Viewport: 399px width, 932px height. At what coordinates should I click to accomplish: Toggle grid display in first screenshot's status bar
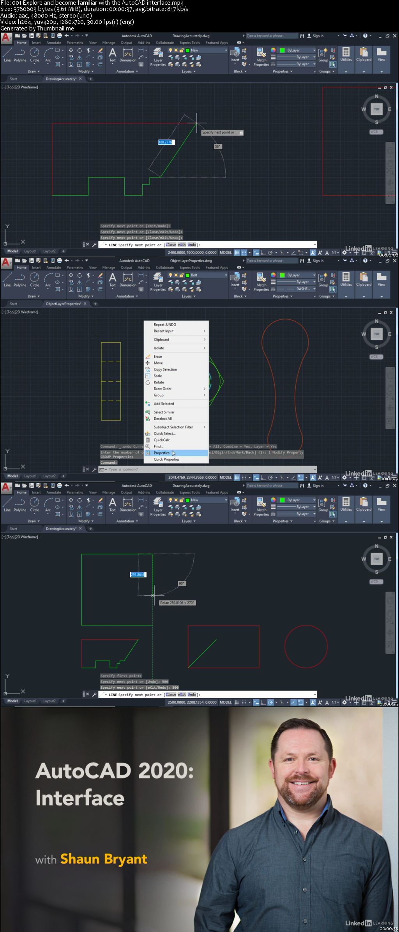click(237, 253)
